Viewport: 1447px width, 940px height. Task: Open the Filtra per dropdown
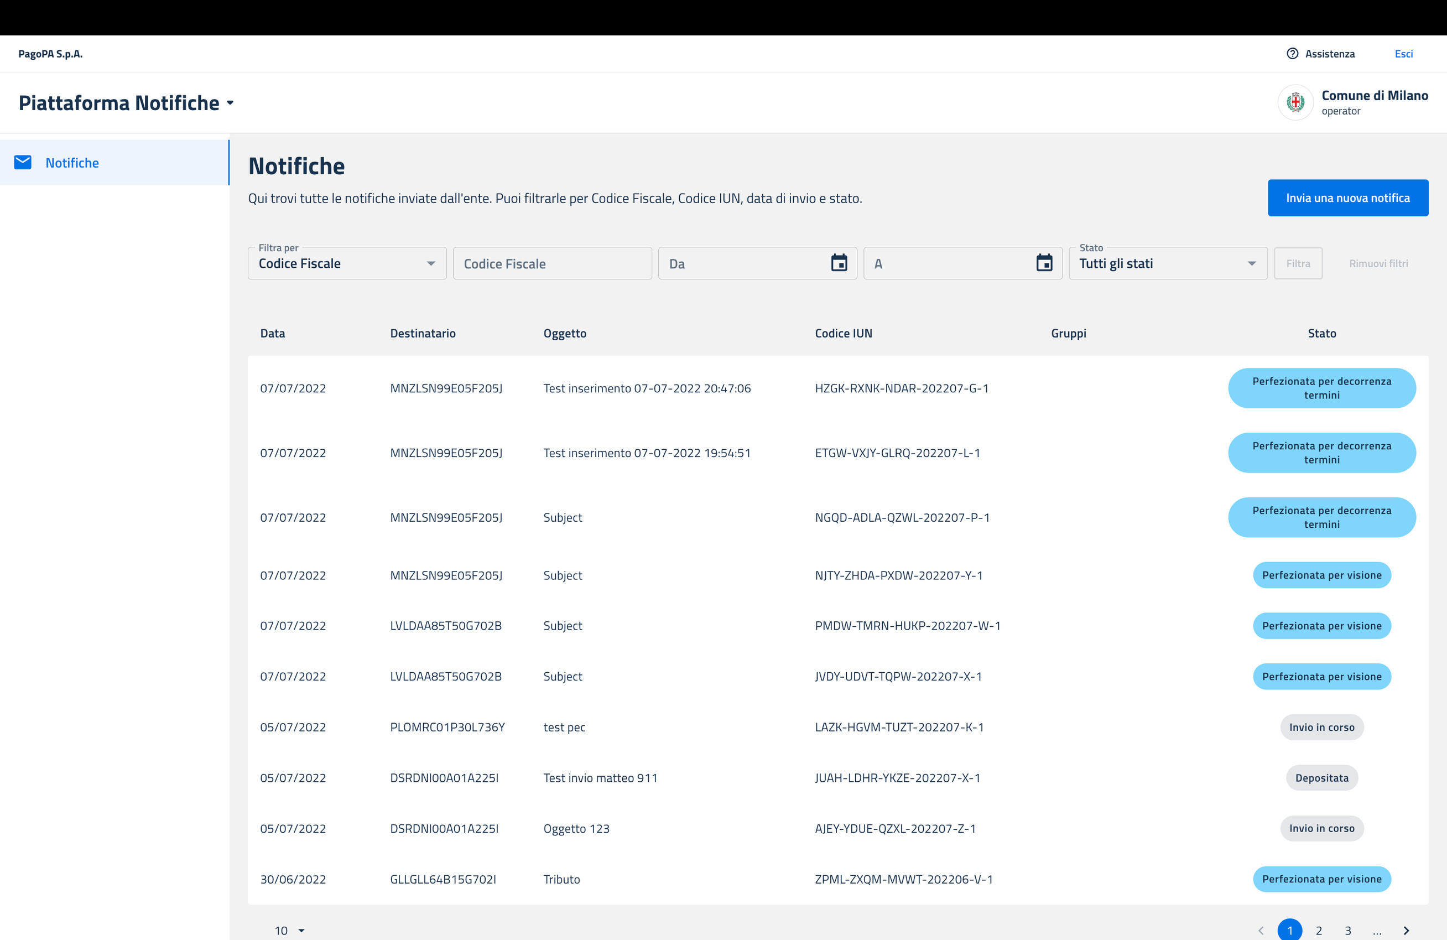click(x=347, y=263)
